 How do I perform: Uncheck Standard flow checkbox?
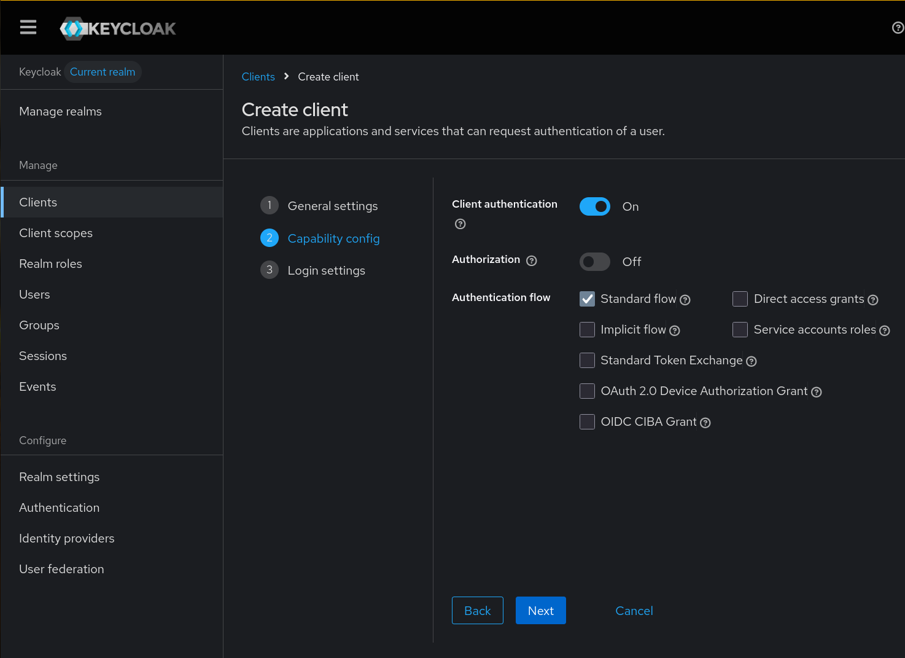tap(588, 299)
